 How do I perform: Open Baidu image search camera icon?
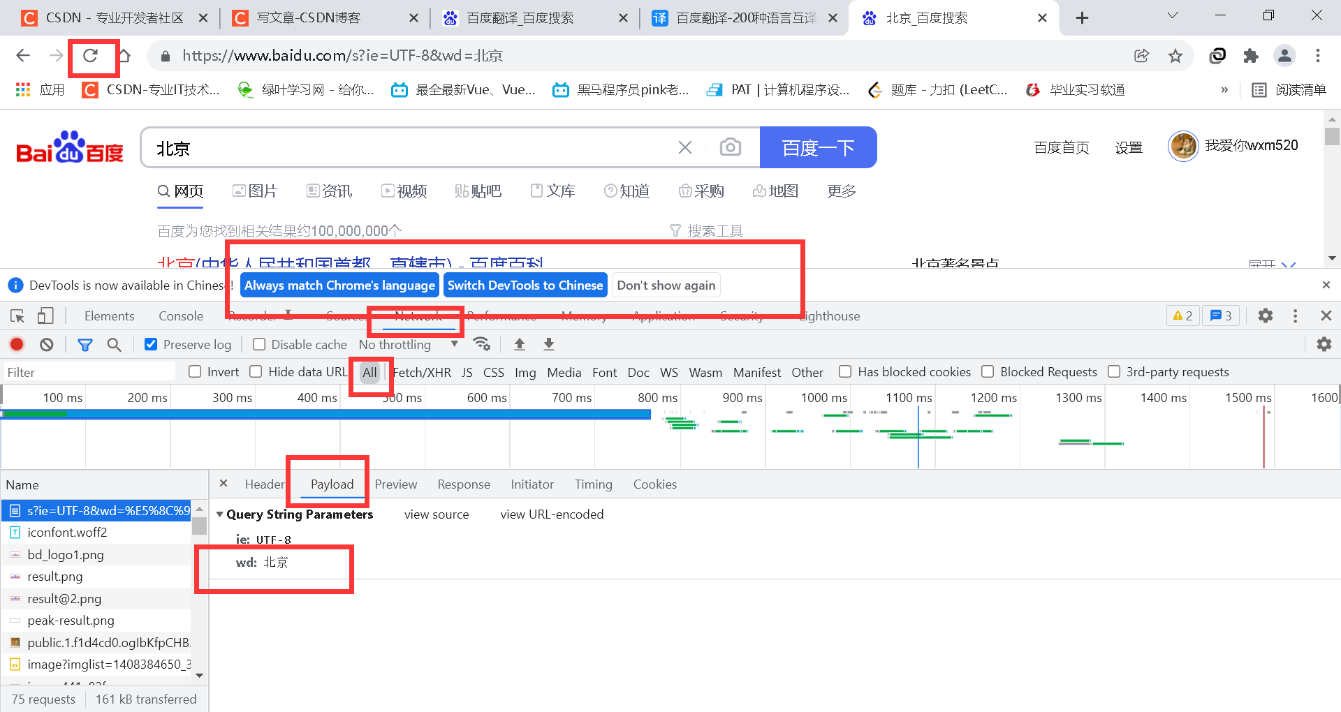click(x=731, y=147)
